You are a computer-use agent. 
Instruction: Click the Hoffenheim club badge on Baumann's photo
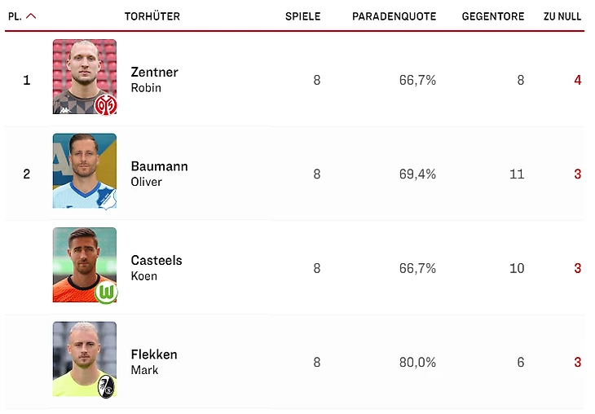click(107, 197)
